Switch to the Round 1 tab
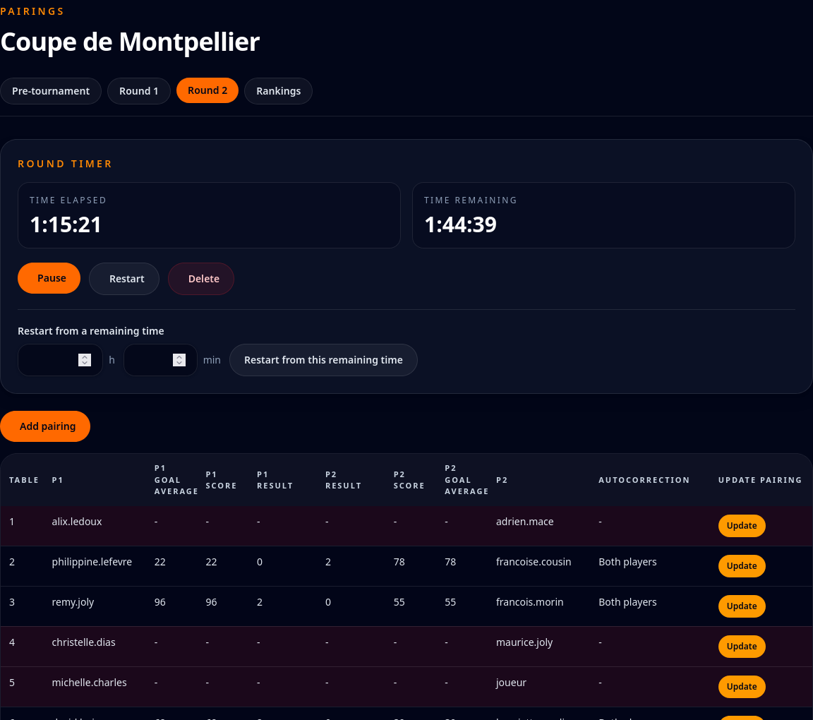Viewport: 813px width, 720px height. [x=138, y=91]
